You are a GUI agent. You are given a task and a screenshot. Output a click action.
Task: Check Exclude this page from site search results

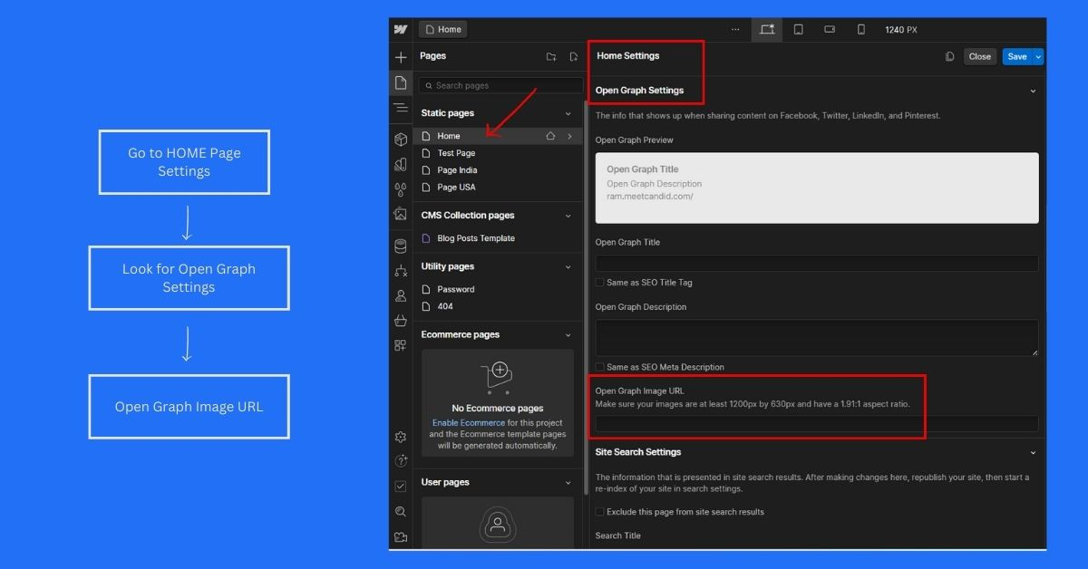[599, 512]
